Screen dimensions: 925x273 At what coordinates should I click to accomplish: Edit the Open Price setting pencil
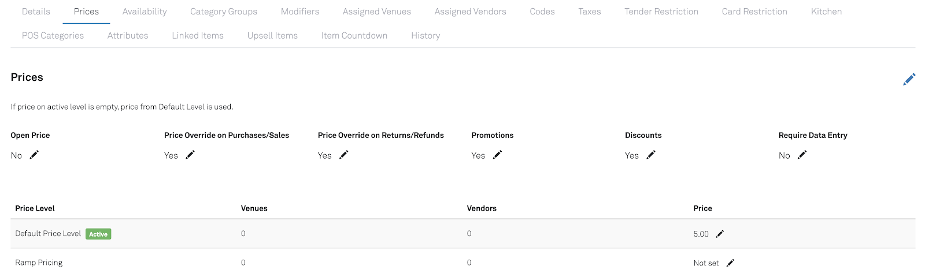[x=34, y=155]
